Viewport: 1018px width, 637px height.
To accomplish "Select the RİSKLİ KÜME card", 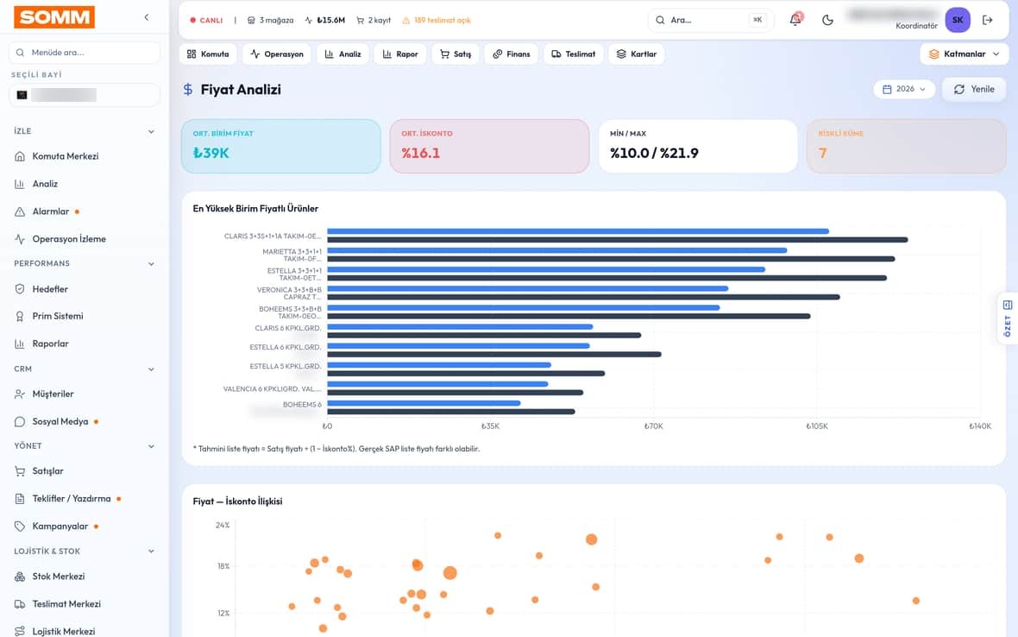I will (906, 146).
